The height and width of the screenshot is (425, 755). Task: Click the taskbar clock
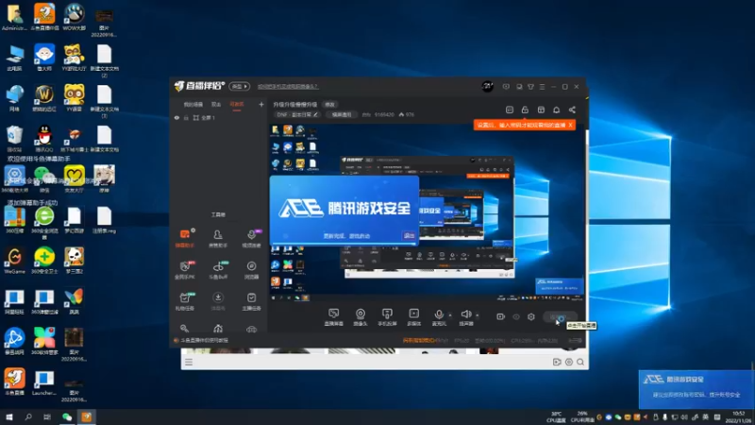point(738,416)
